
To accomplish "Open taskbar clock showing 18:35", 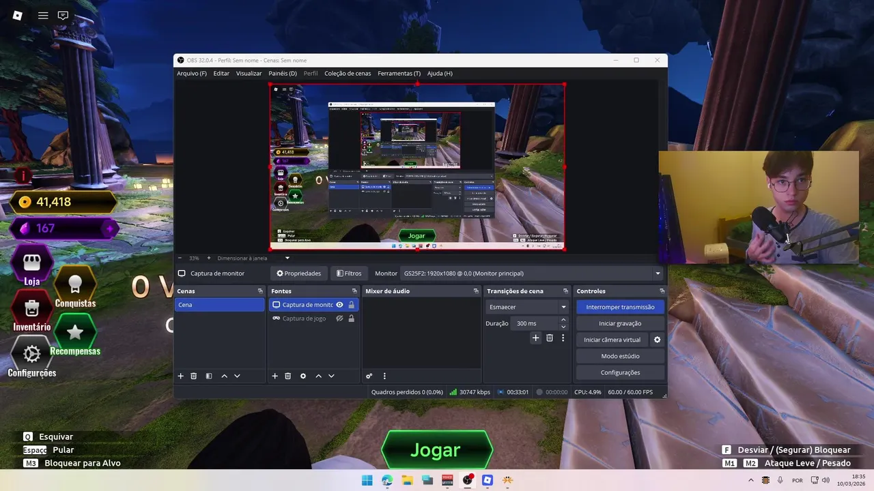I will tap(851, 480).
